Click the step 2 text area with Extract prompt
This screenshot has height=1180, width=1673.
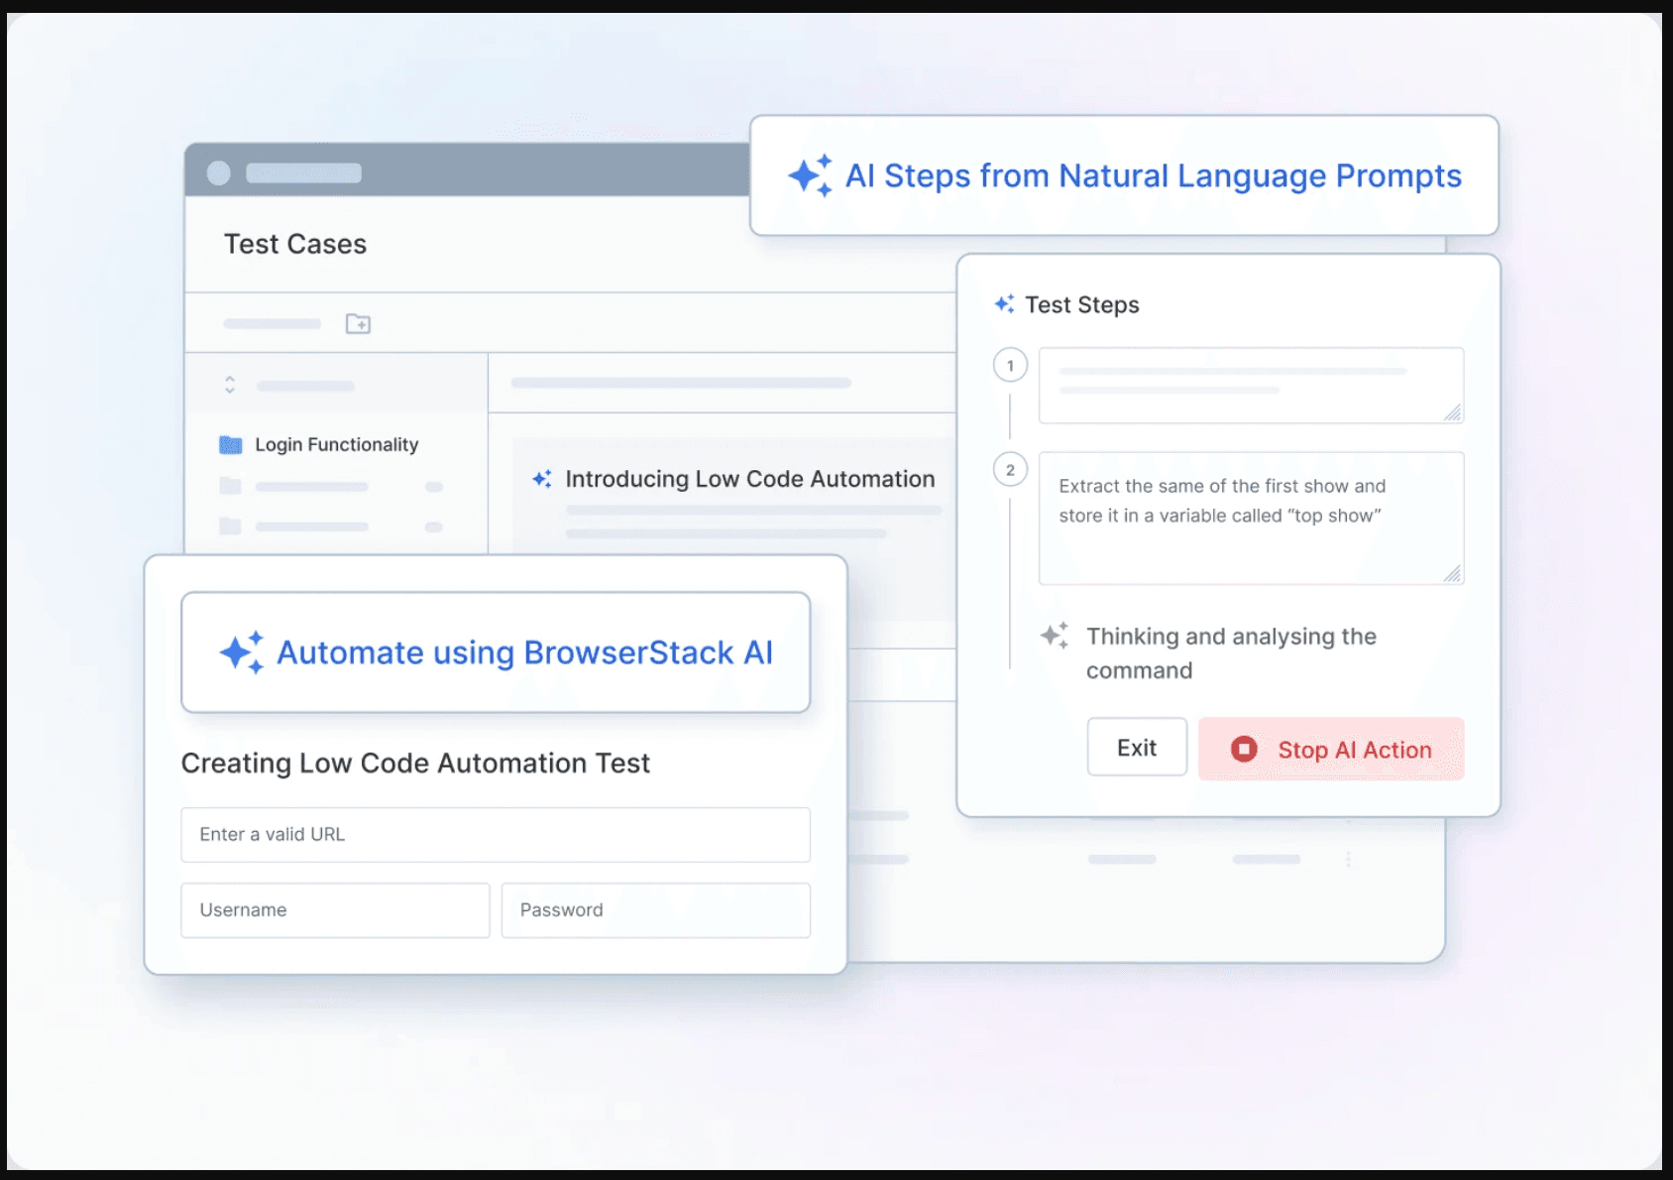tap(1251, 519)
